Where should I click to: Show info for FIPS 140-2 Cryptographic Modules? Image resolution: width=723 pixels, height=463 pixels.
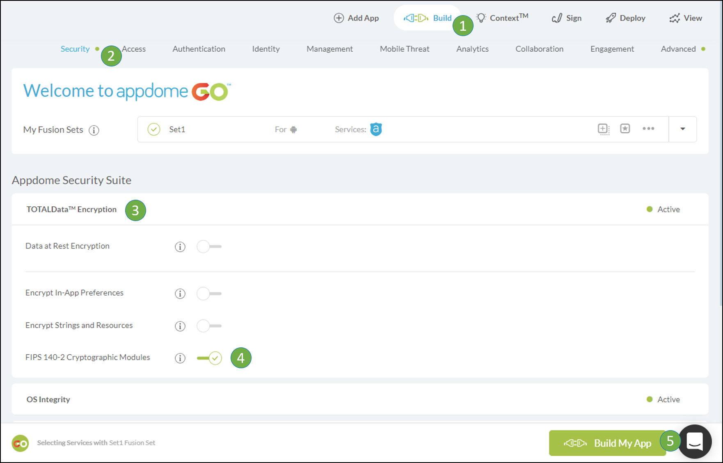click(180, 358)
